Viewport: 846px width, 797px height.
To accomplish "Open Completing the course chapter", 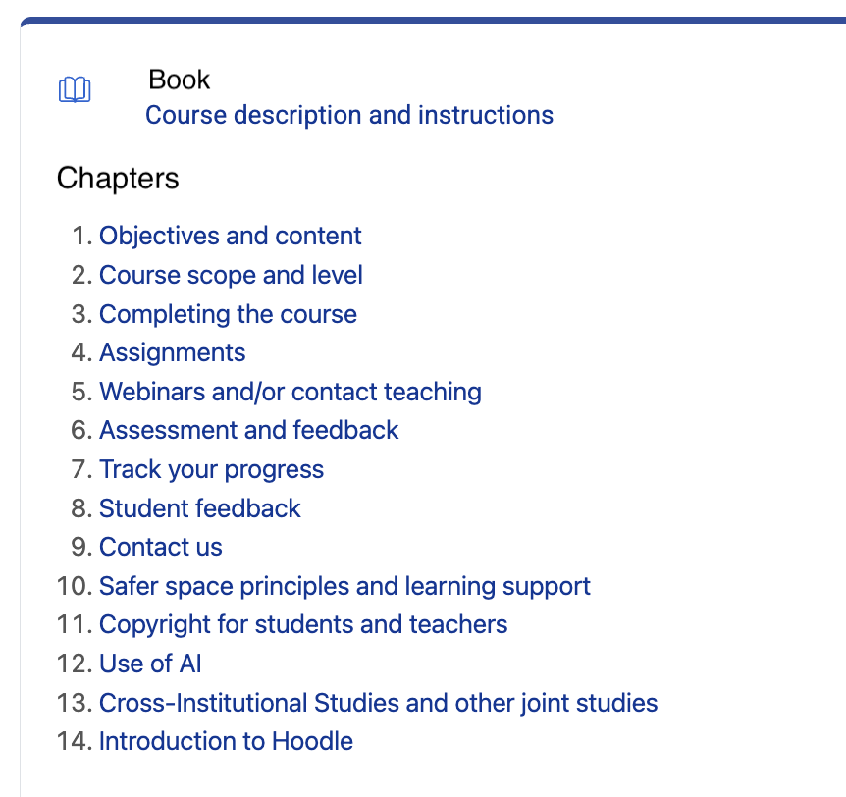I will (228, 314).
